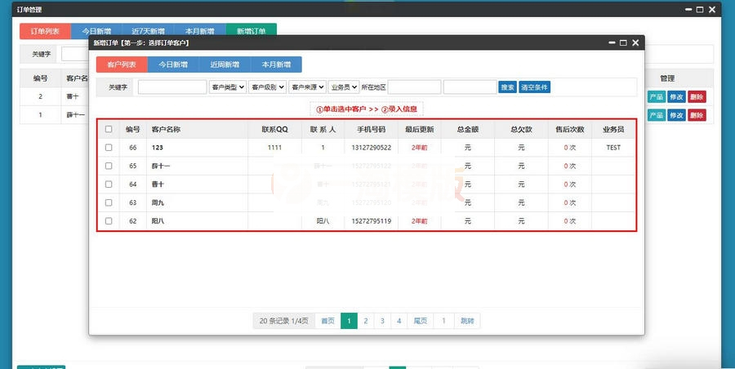
Task: Tick the select-all checkbox in table header
Action: coord(109,129)
